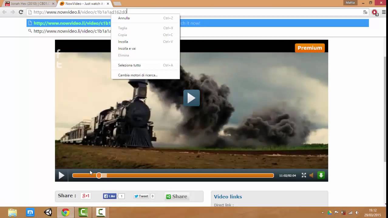The height and width of the screenshot is (218, 388).
Task: Click the green Share button
Action: tap(177, 197)
